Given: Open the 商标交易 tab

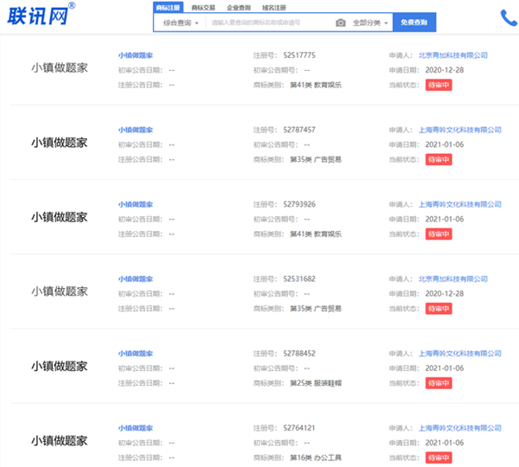Looking at the screenshot, I should (203, 8).
